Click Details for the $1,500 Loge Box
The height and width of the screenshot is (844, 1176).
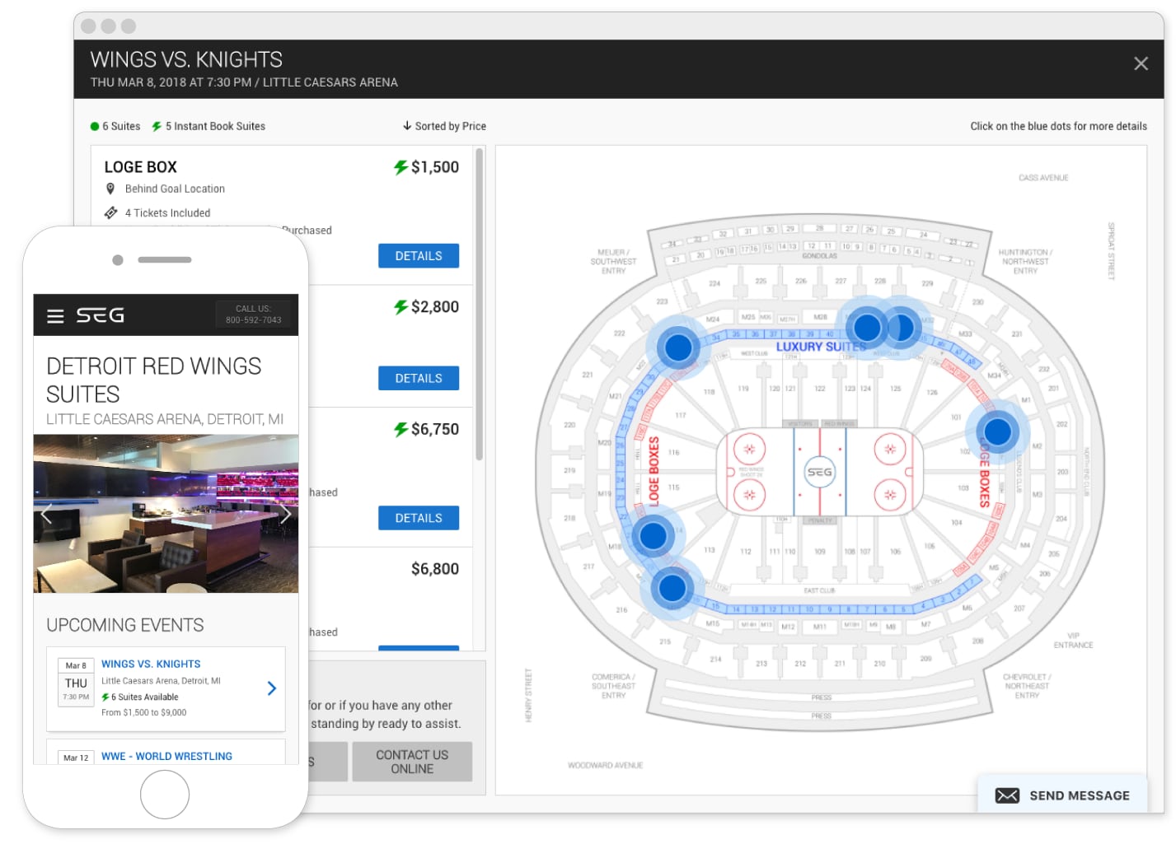coord(418,256)
